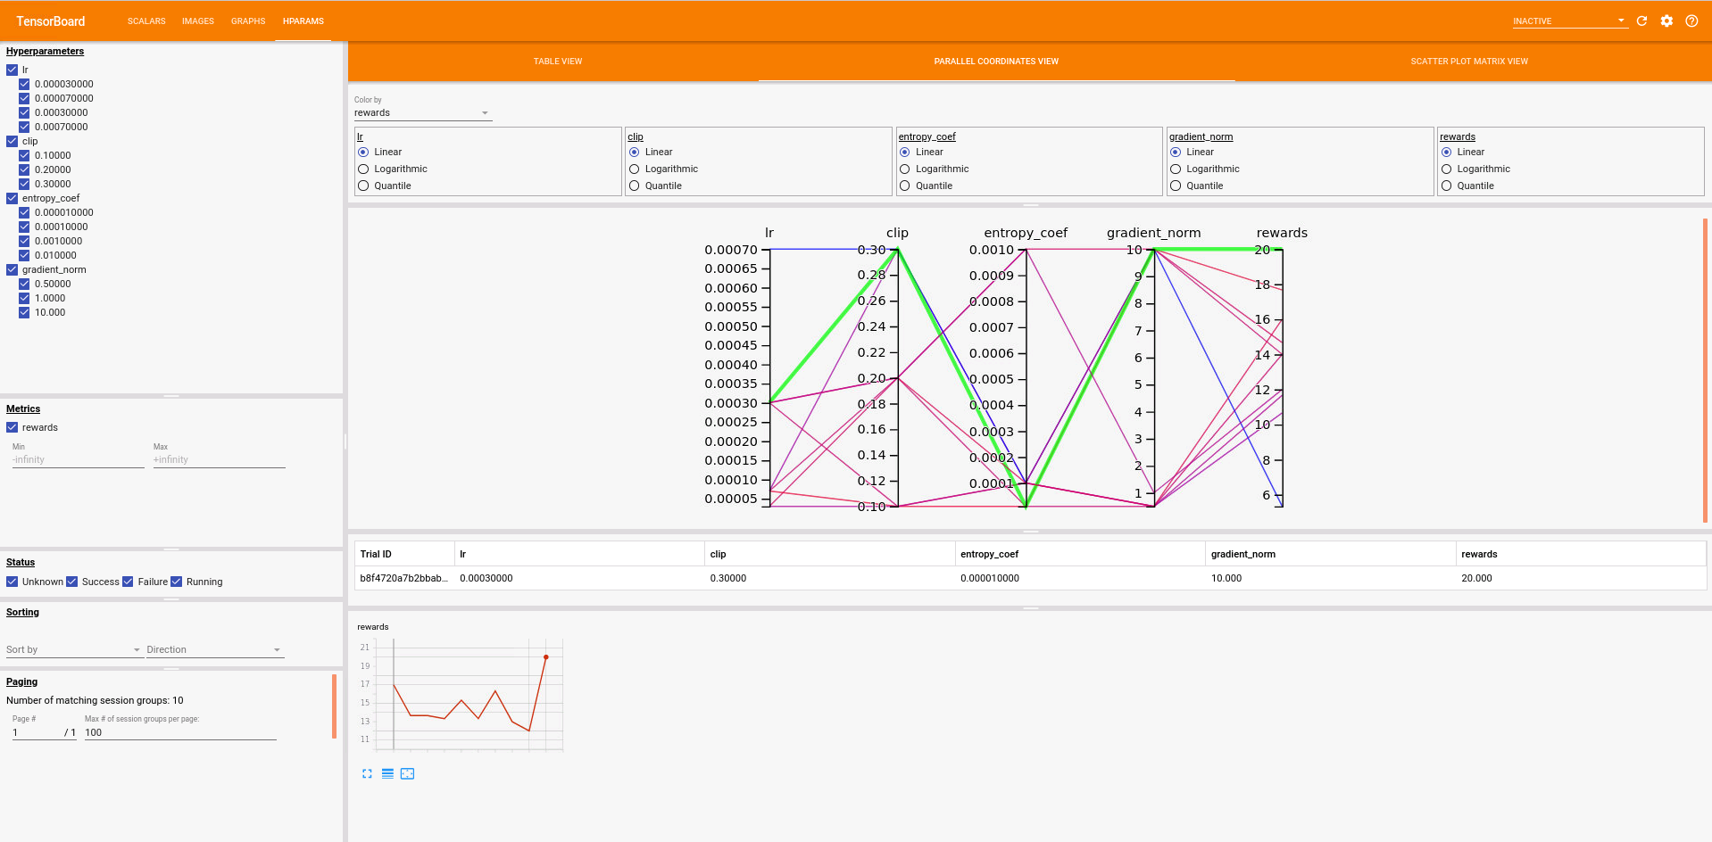
Task: Click the entropy_coef axis label in plot
Action: [1026, 233]
